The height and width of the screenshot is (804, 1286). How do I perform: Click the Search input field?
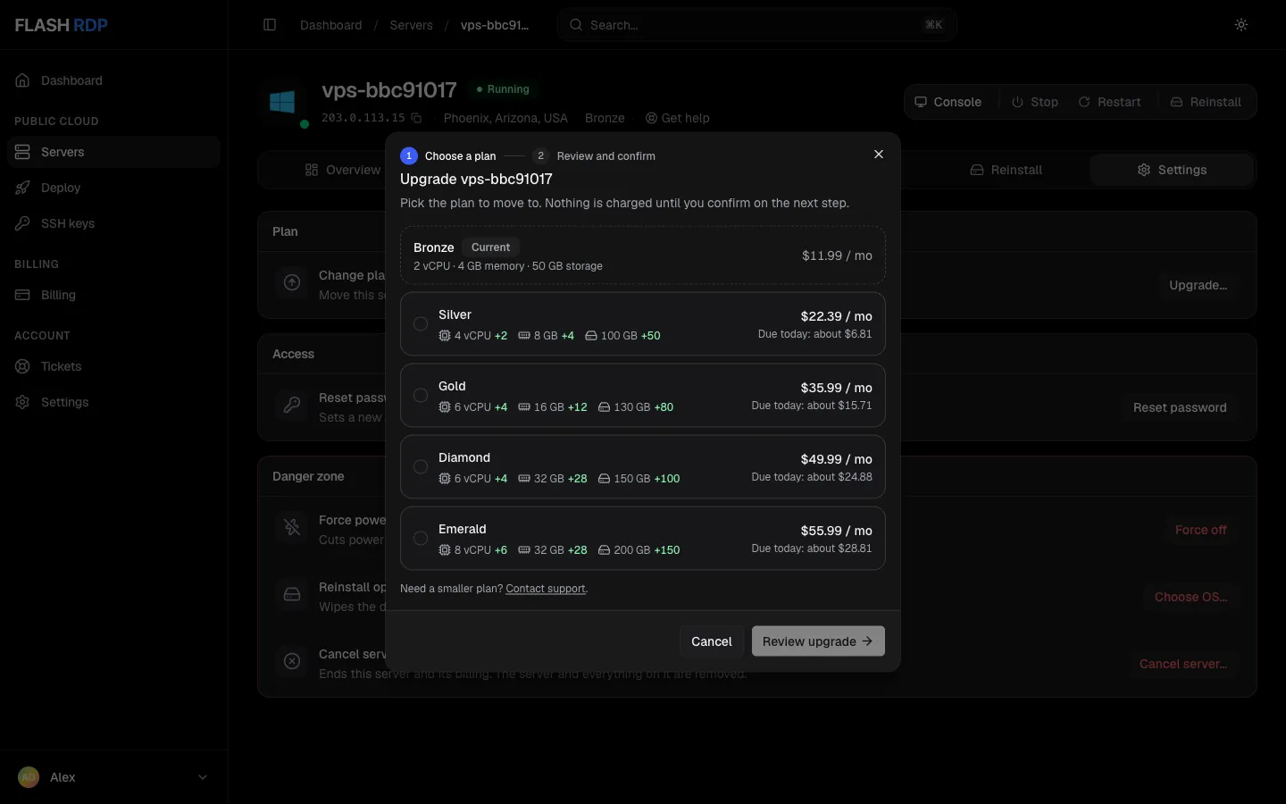(757, 25)
